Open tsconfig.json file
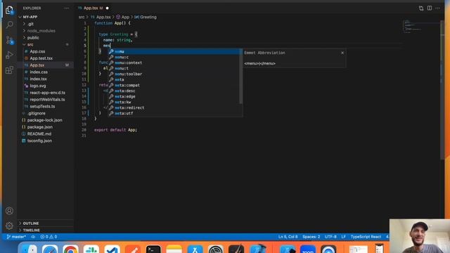This screenshot has height=253, width=450. [46, 141]
